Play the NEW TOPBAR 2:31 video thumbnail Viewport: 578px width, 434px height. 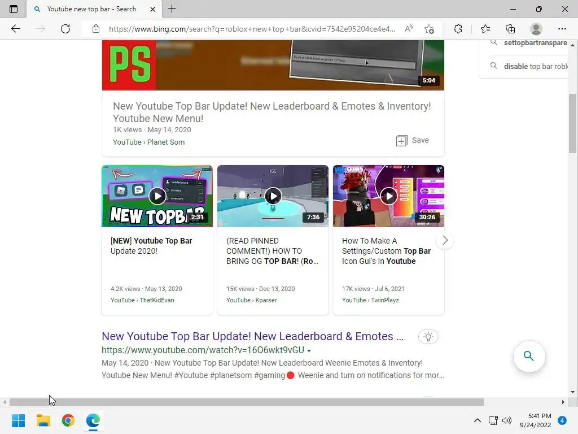point(157,196)
